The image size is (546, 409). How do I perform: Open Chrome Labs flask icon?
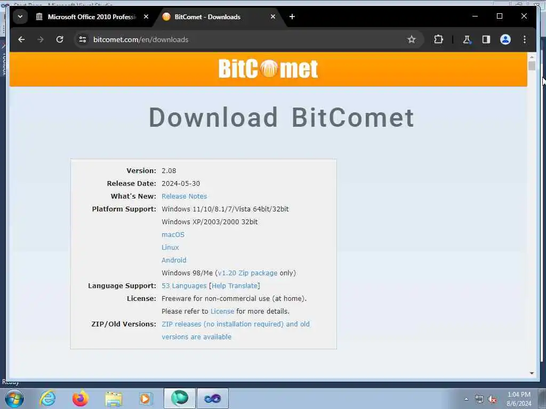click(x=467, y=39)
